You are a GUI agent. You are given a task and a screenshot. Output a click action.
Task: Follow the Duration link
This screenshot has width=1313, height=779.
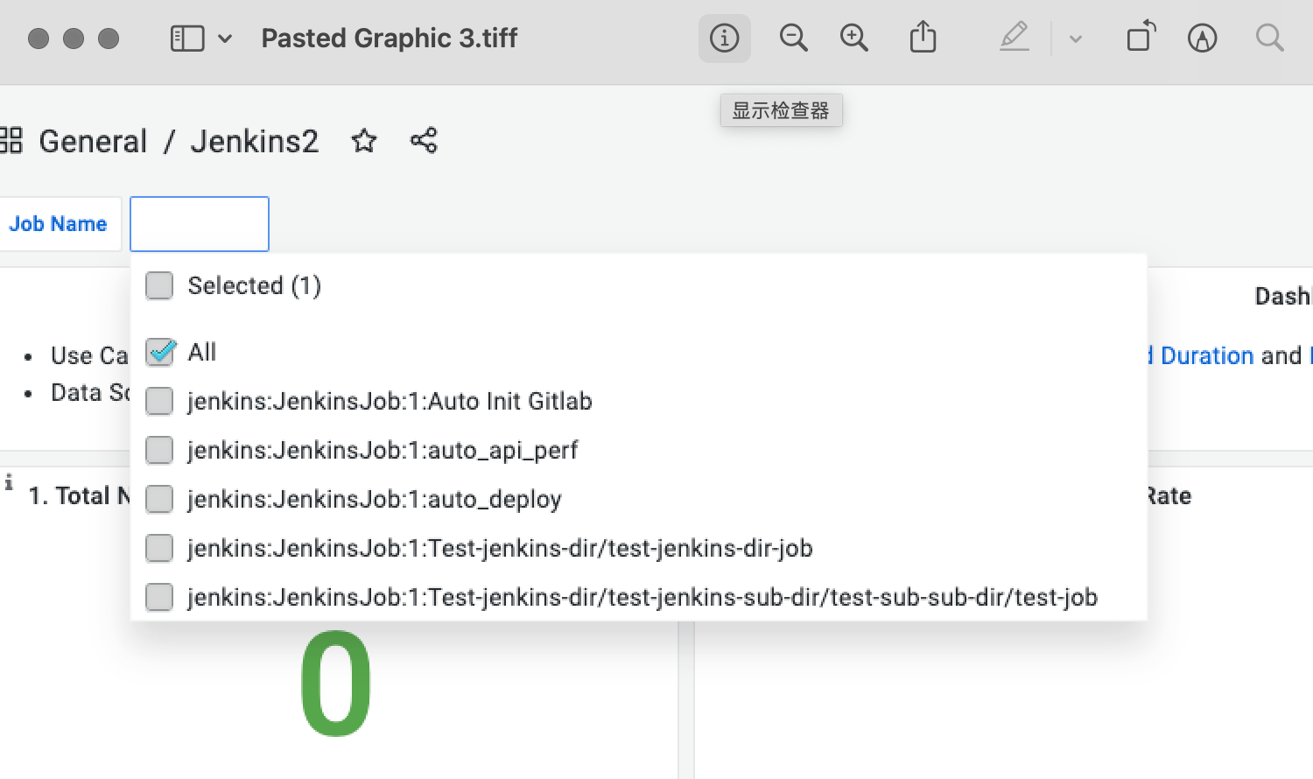click(1207, 355)
